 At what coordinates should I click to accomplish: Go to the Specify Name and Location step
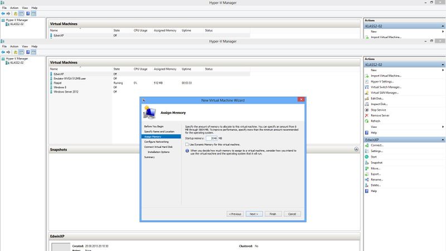(x=159, y=132)
